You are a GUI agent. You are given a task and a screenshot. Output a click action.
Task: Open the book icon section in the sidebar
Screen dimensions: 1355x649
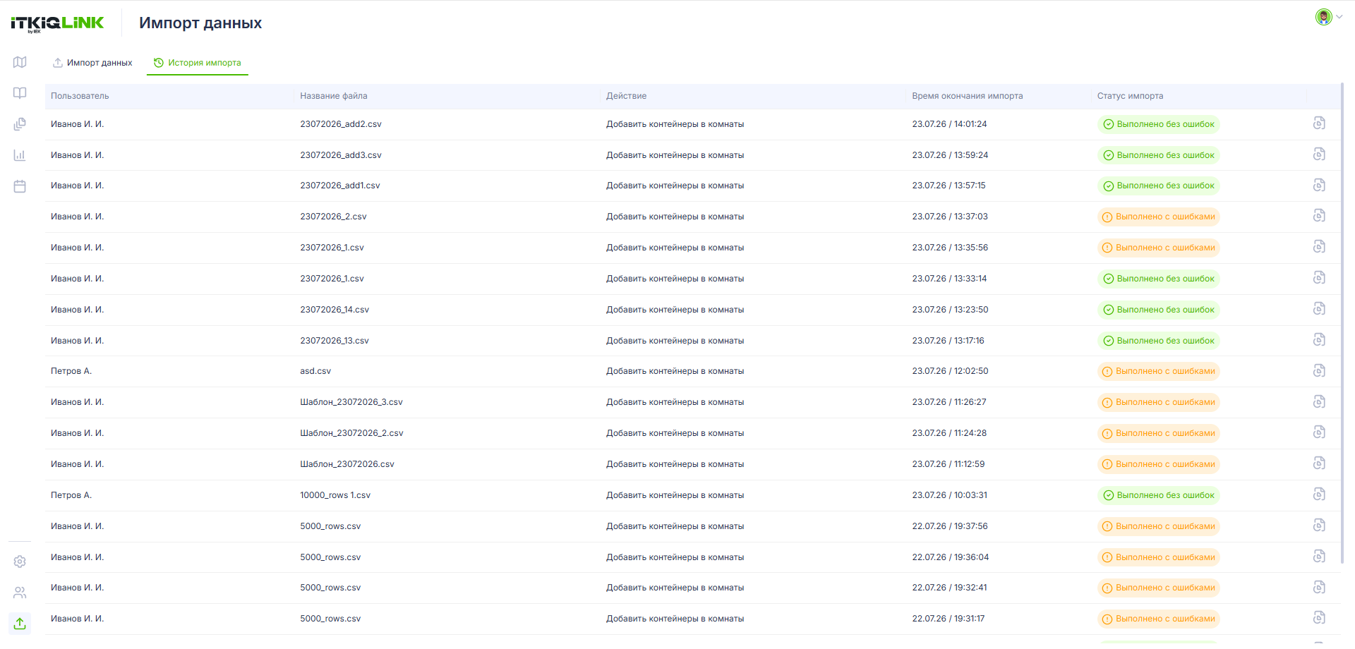pos(20,93)
